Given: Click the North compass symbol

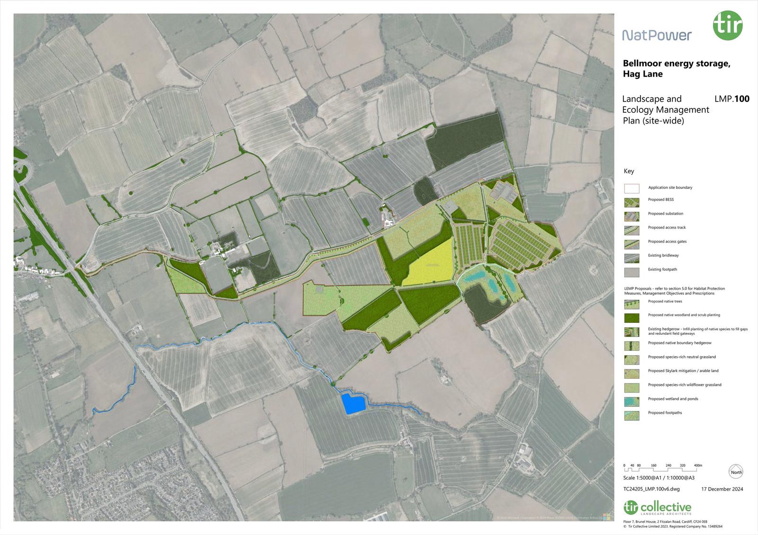Looking at the screenshot, I should click(736, 472).
